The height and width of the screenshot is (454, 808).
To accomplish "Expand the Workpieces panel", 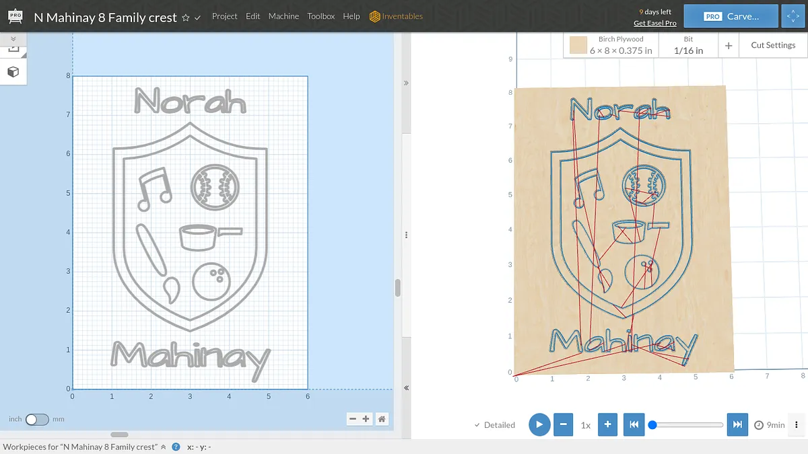I will (x=163, y=447).
